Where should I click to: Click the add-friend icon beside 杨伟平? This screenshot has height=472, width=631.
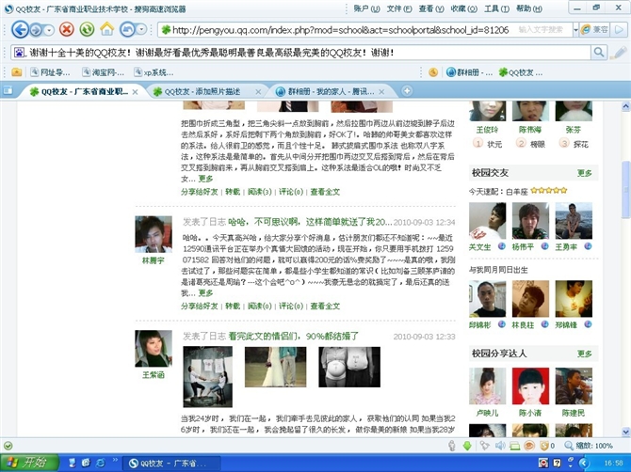pos(545,246)
